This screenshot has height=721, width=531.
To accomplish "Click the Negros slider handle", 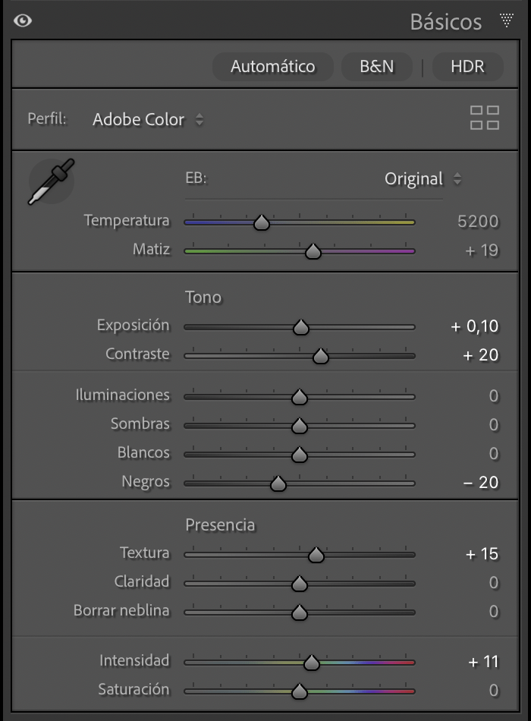I will point(278,483).
